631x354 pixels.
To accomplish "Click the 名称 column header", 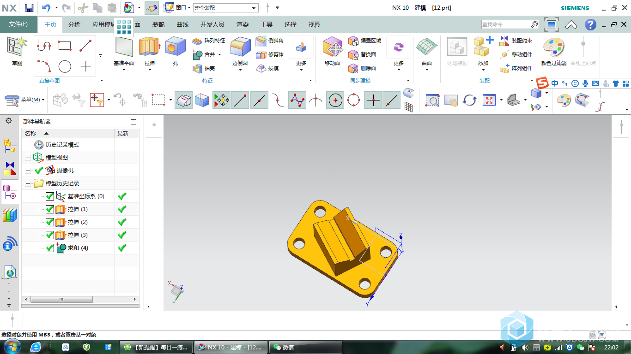I will (68, 133).
